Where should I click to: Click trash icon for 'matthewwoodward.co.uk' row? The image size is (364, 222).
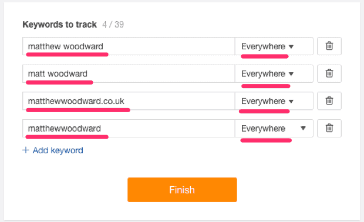(329, 101)
